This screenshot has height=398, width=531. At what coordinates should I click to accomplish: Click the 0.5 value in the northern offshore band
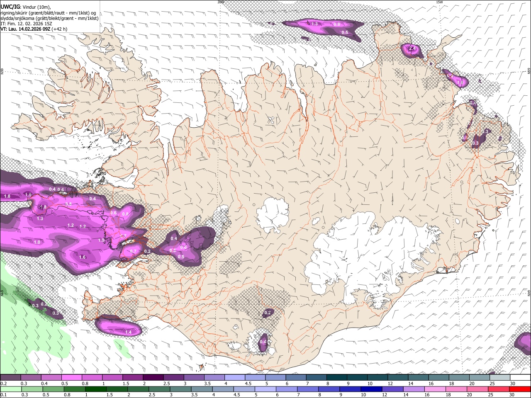click(x=345, y=32)
